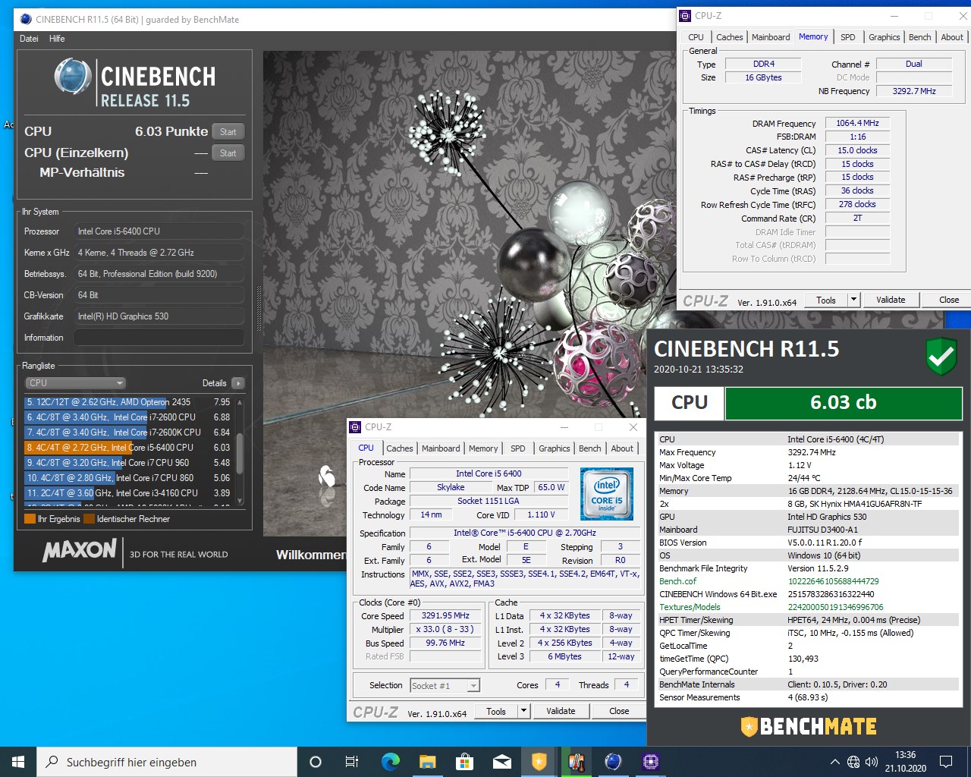Select the AMD Opteron 2435 ranking entry
Viewport: 971px width, 777px height.
[129, 402]
